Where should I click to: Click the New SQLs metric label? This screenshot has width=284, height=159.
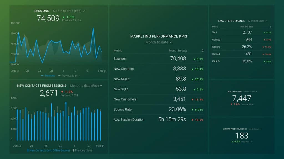[x=121, y=89]
